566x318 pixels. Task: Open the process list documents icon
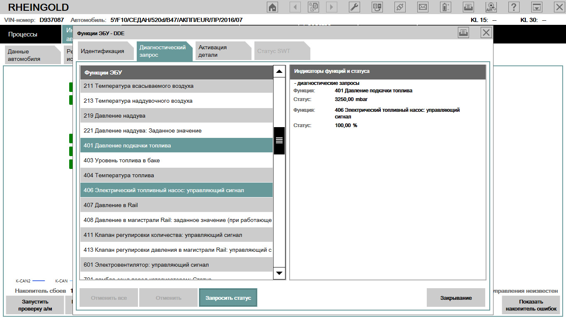pyautogui.click(x=313, y=7)
